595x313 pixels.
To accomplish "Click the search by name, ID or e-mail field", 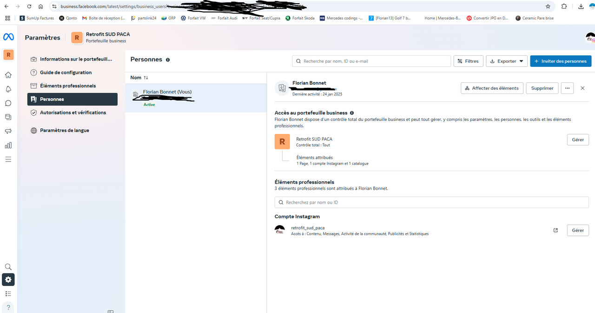I will tap(371, 61).
